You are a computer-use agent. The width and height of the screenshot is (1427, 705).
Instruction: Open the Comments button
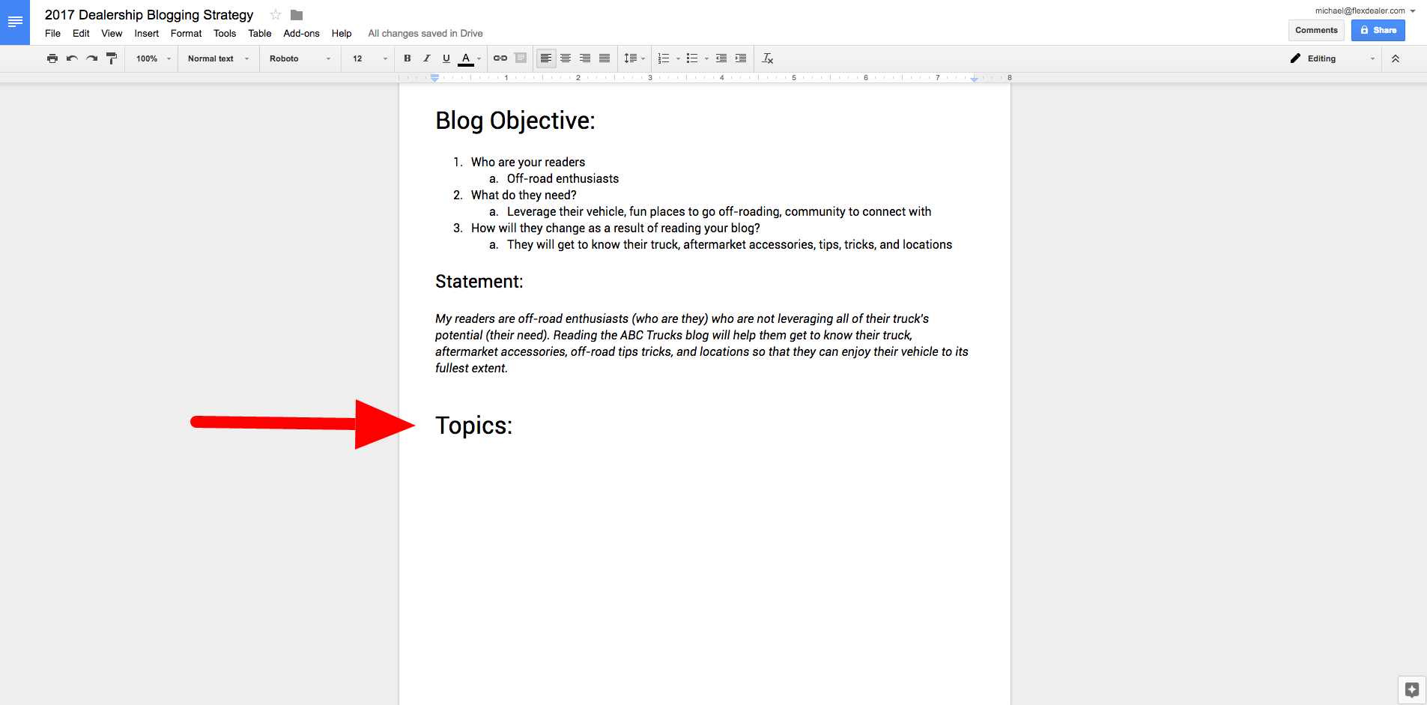1316,31
